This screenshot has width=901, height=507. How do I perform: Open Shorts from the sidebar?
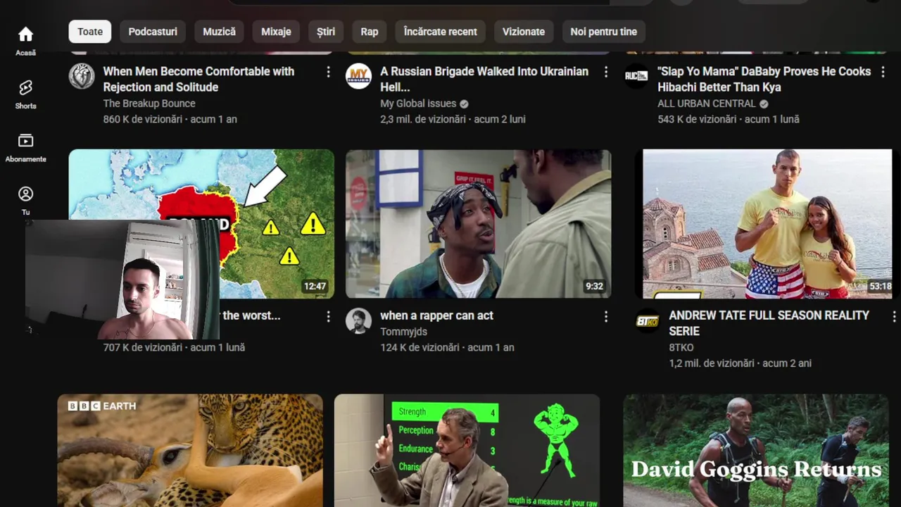click(x=25, y=94)
